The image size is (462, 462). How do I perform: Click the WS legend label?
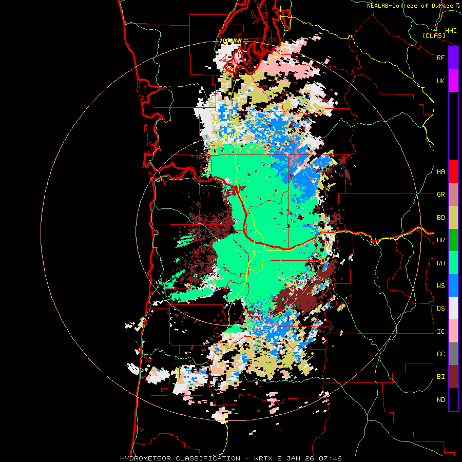(440, 286)
